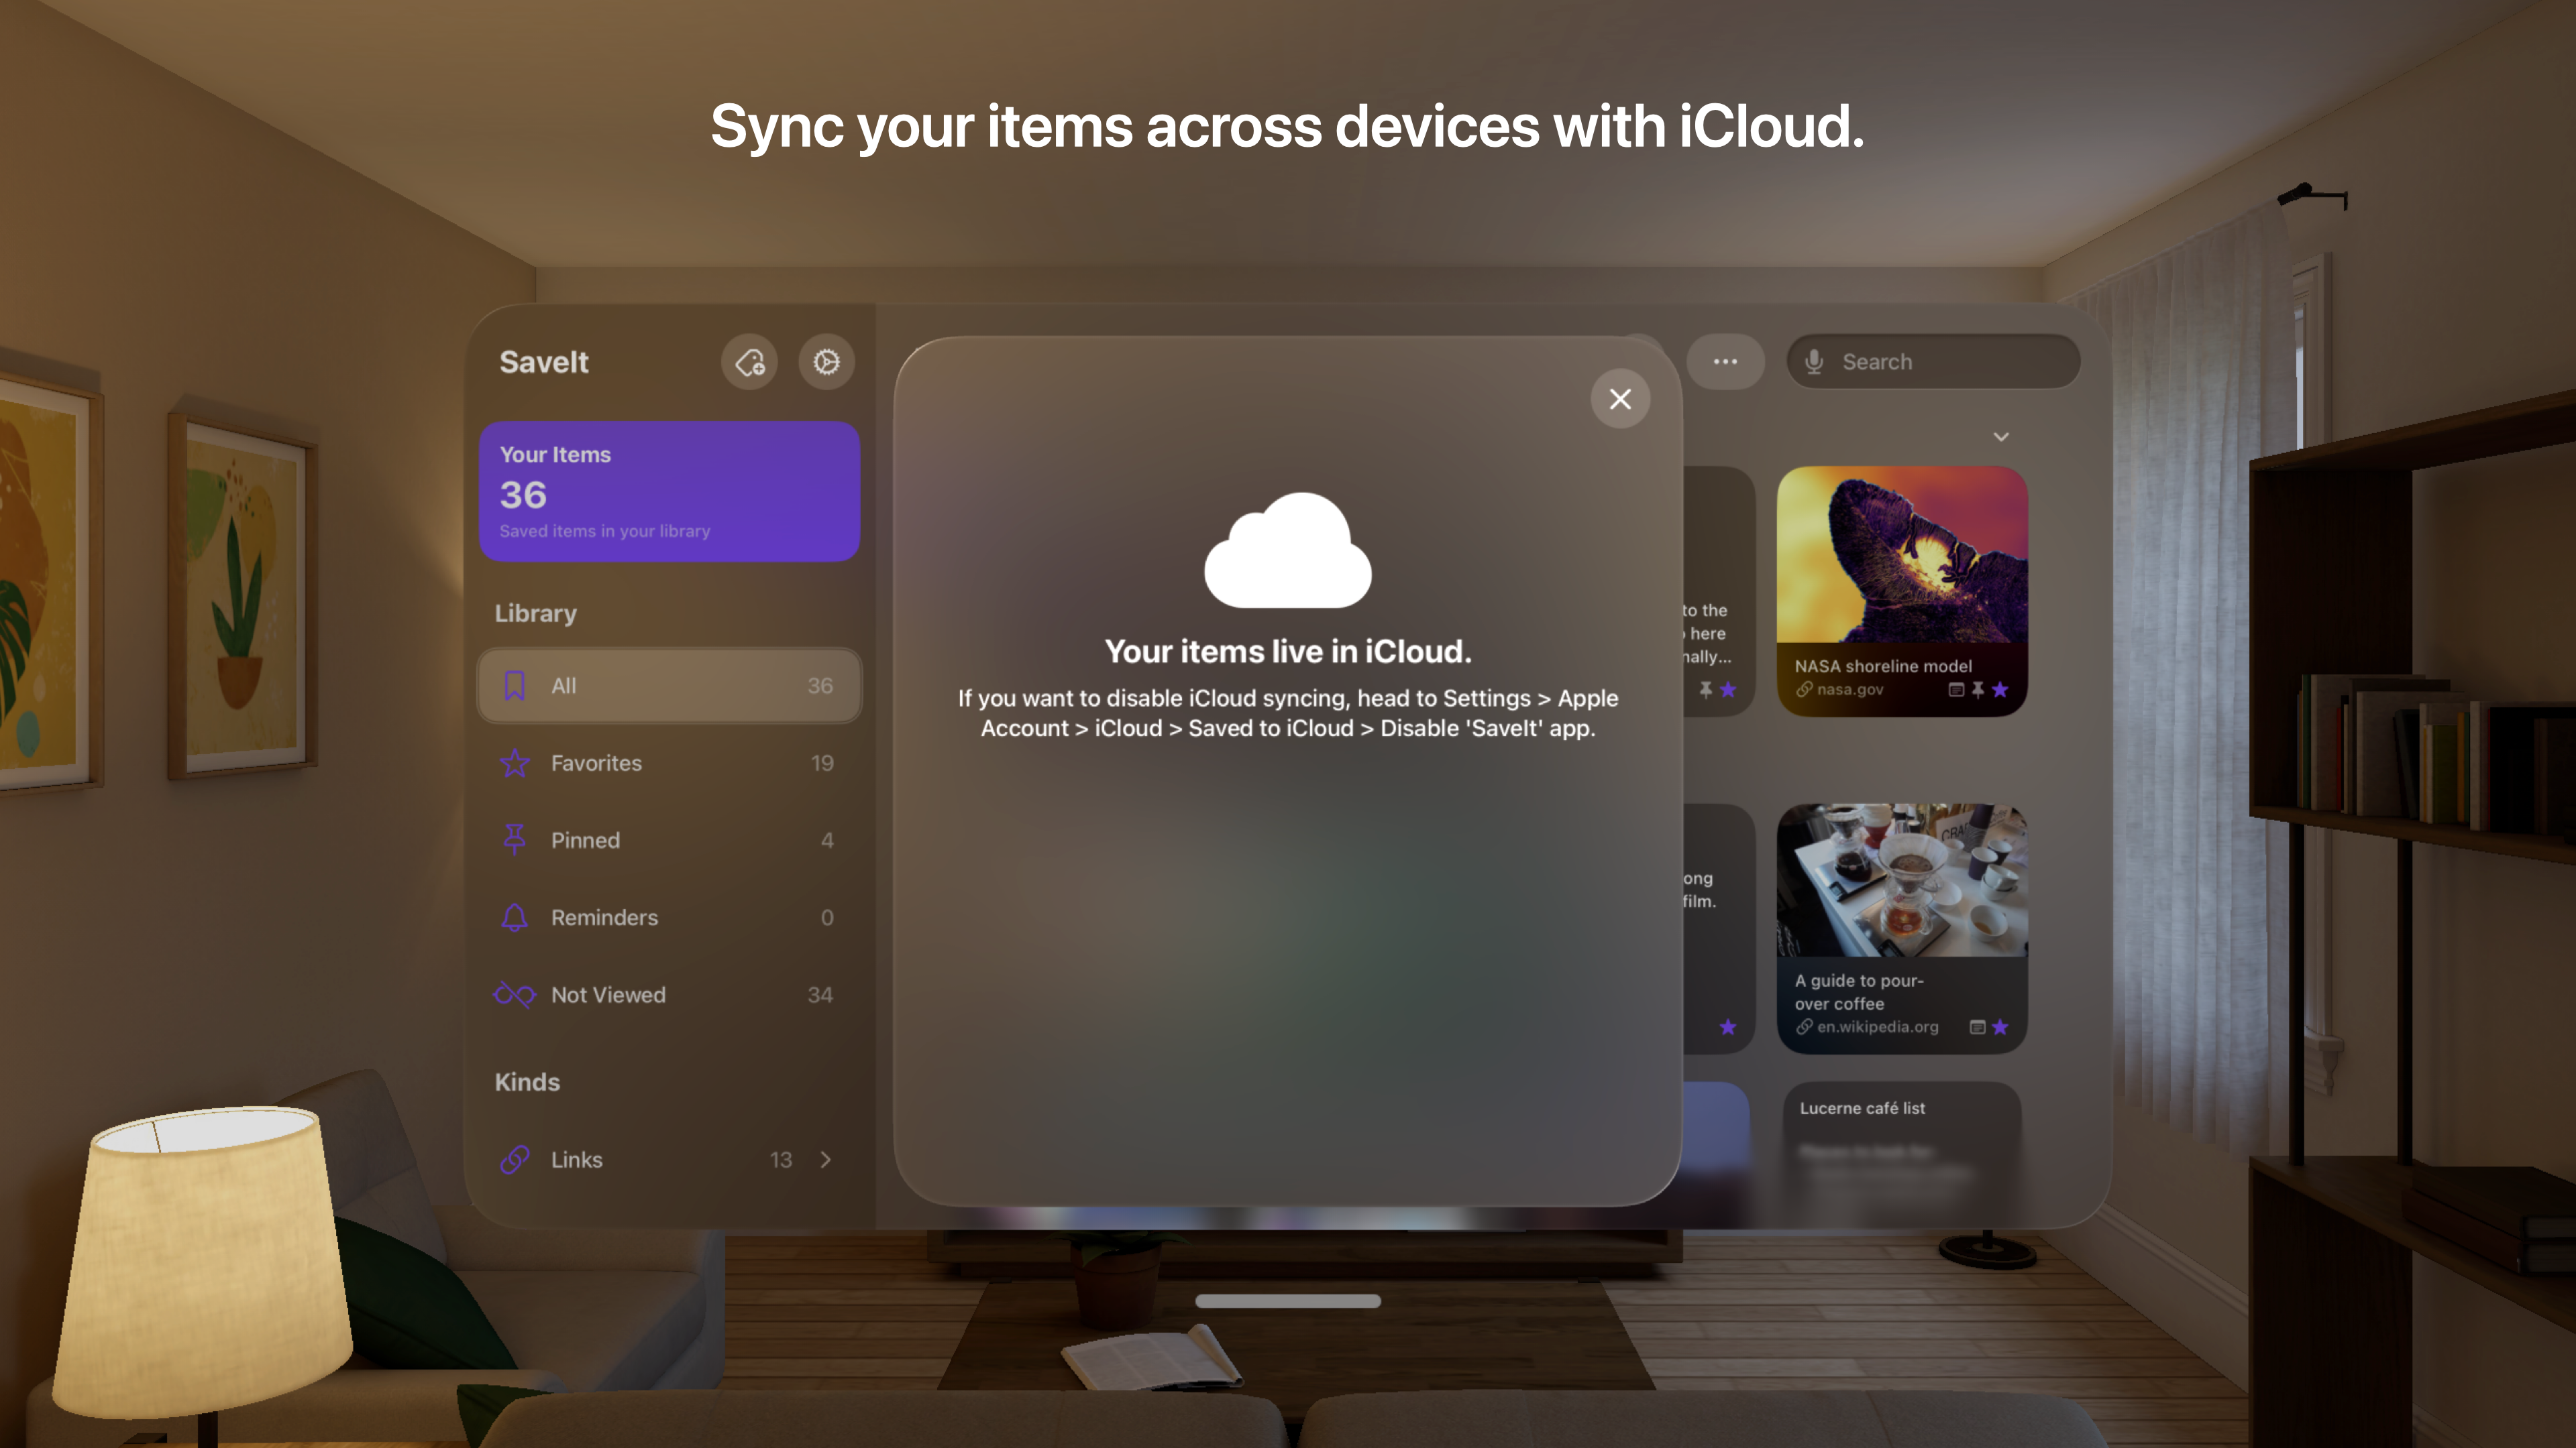
Task: Toggle favorite star on NASA shoreline model
Action: point(2000,690)
